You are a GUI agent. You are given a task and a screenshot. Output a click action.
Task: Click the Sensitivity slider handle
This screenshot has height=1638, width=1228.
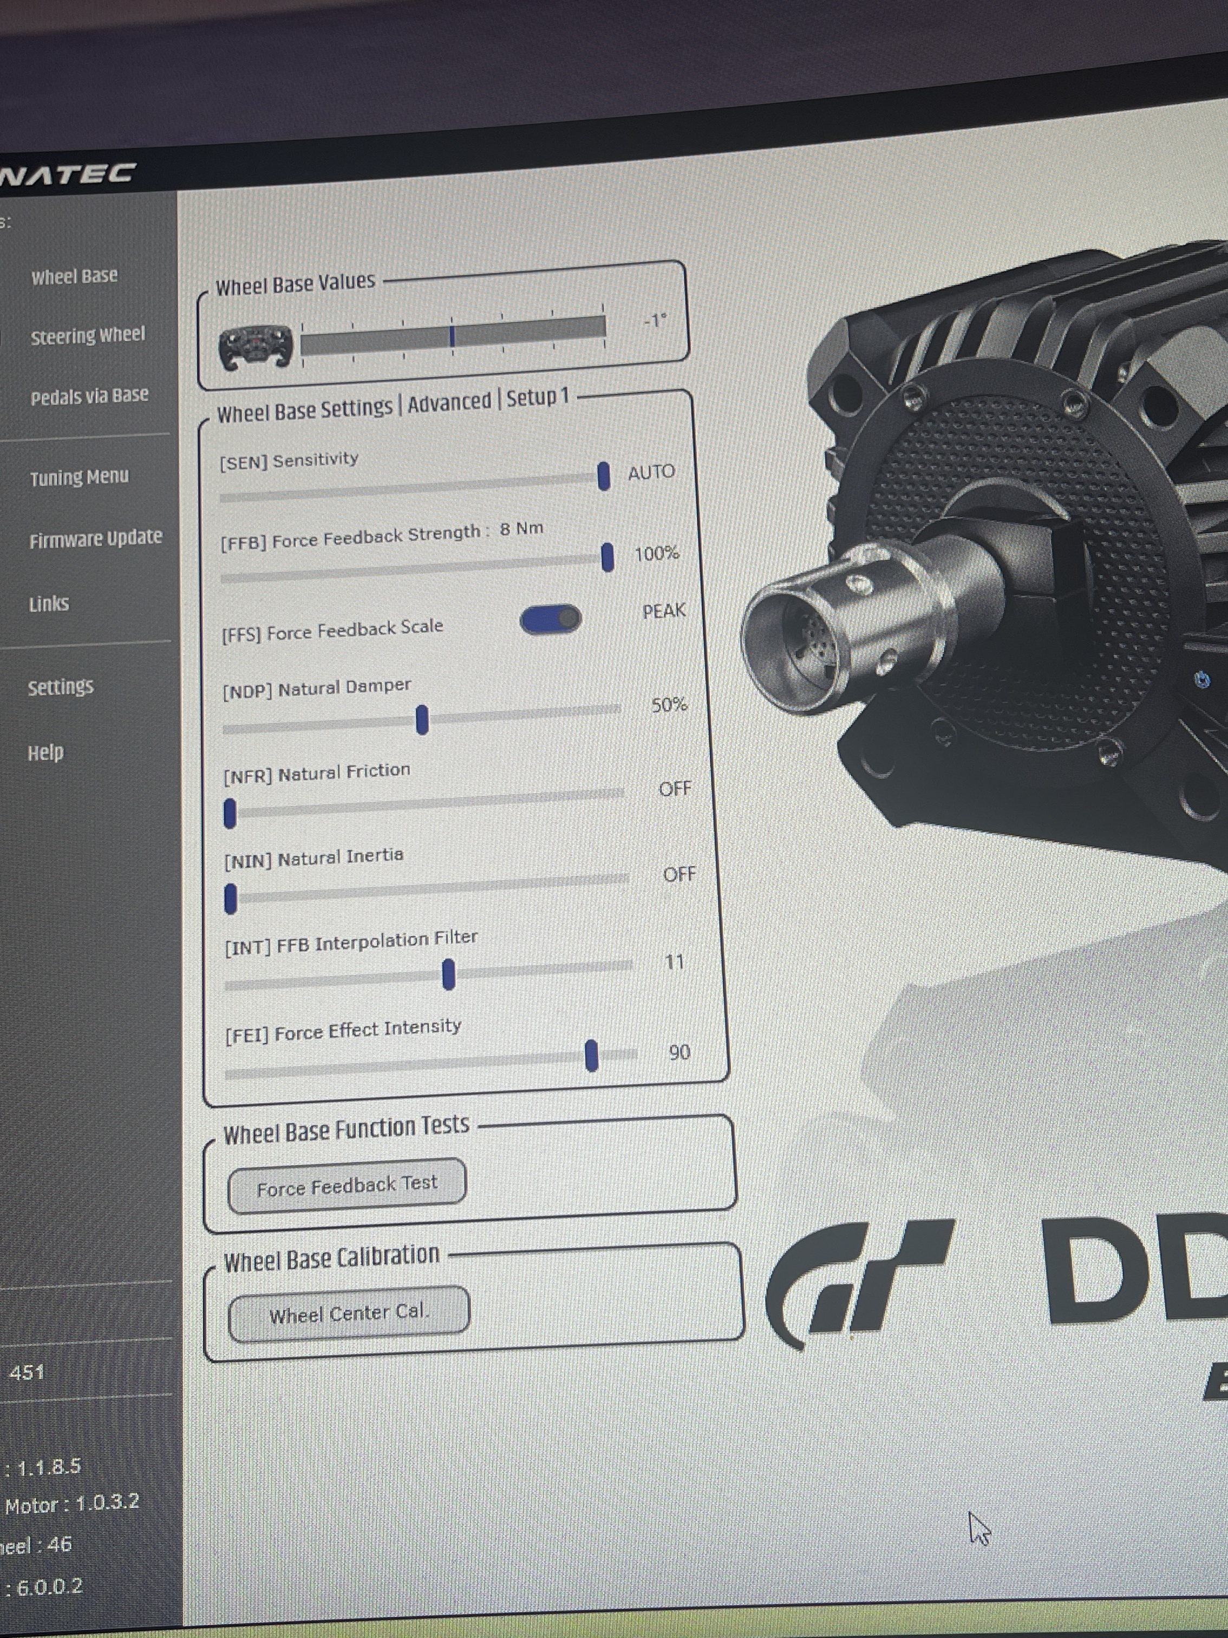point(604,476)
